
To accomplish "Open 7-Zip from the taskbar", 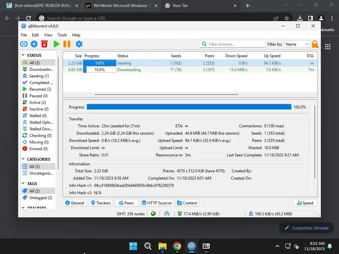I will coord(206,246).
